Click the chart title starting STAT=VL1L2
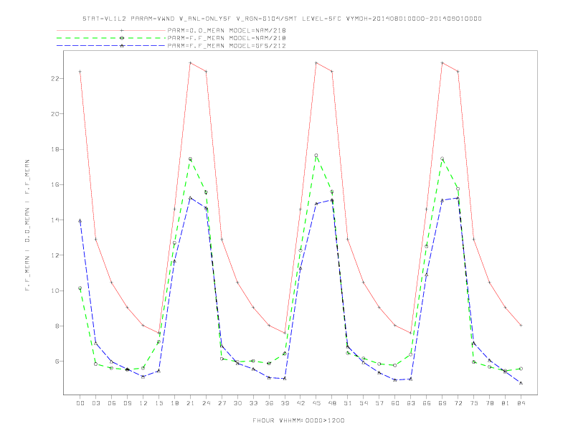This screenshot has height=439, width=568. 282,19
